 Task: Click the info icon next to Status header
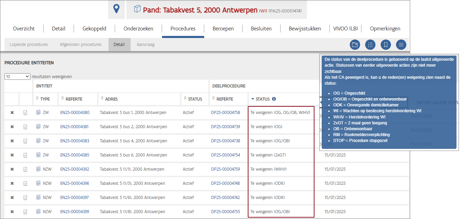pos(274,99)
